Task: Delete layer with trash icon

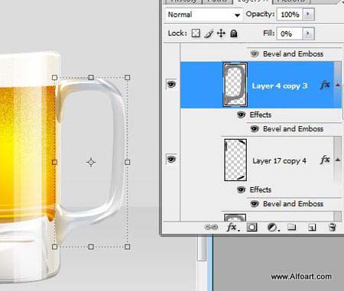Action: 333,227
